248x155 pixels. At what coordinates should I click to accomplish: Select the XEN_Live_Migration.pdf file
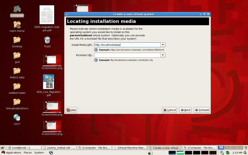click(49, 82)
